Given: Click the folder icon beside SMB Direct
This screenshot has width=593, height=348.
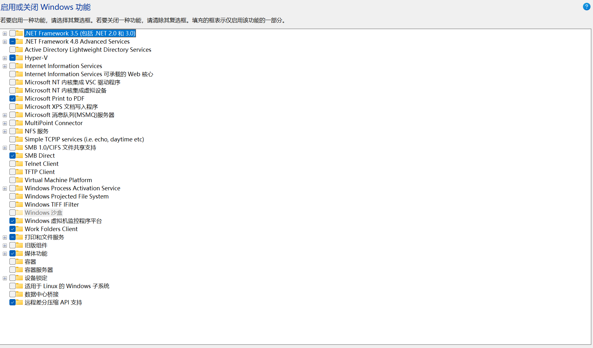Looking at the screenshot, I should click(x=19, y=156).
